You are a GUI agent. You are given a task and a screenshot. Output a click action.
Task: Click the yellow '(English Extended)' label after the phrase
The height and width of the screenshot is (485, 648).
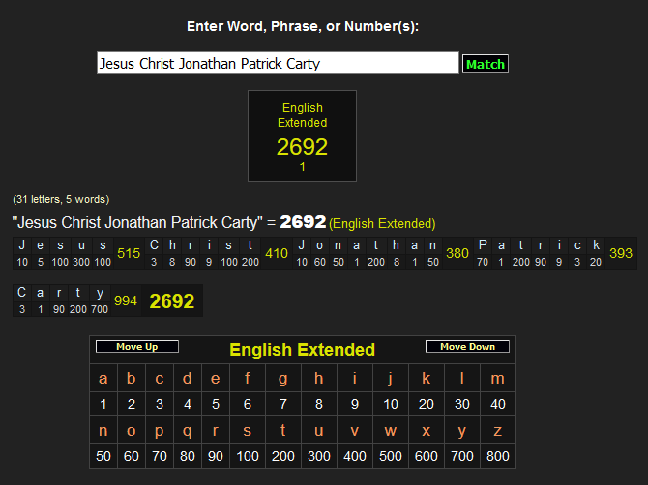click(382, 223)
